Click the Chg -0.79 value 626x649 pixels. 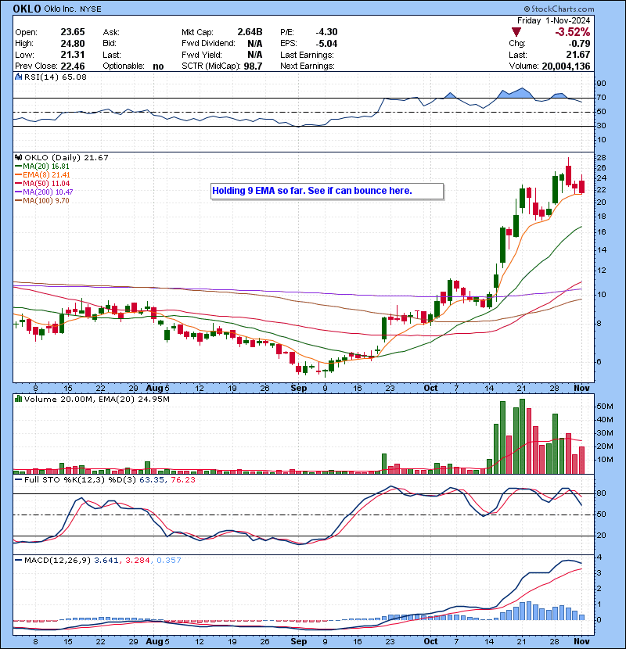579,44
